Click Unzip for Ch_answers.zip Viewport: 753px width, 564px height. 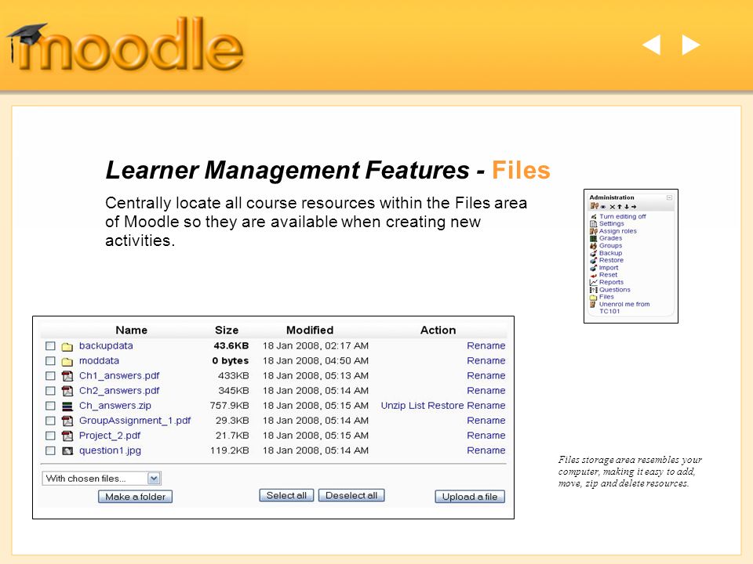[393, 406]
